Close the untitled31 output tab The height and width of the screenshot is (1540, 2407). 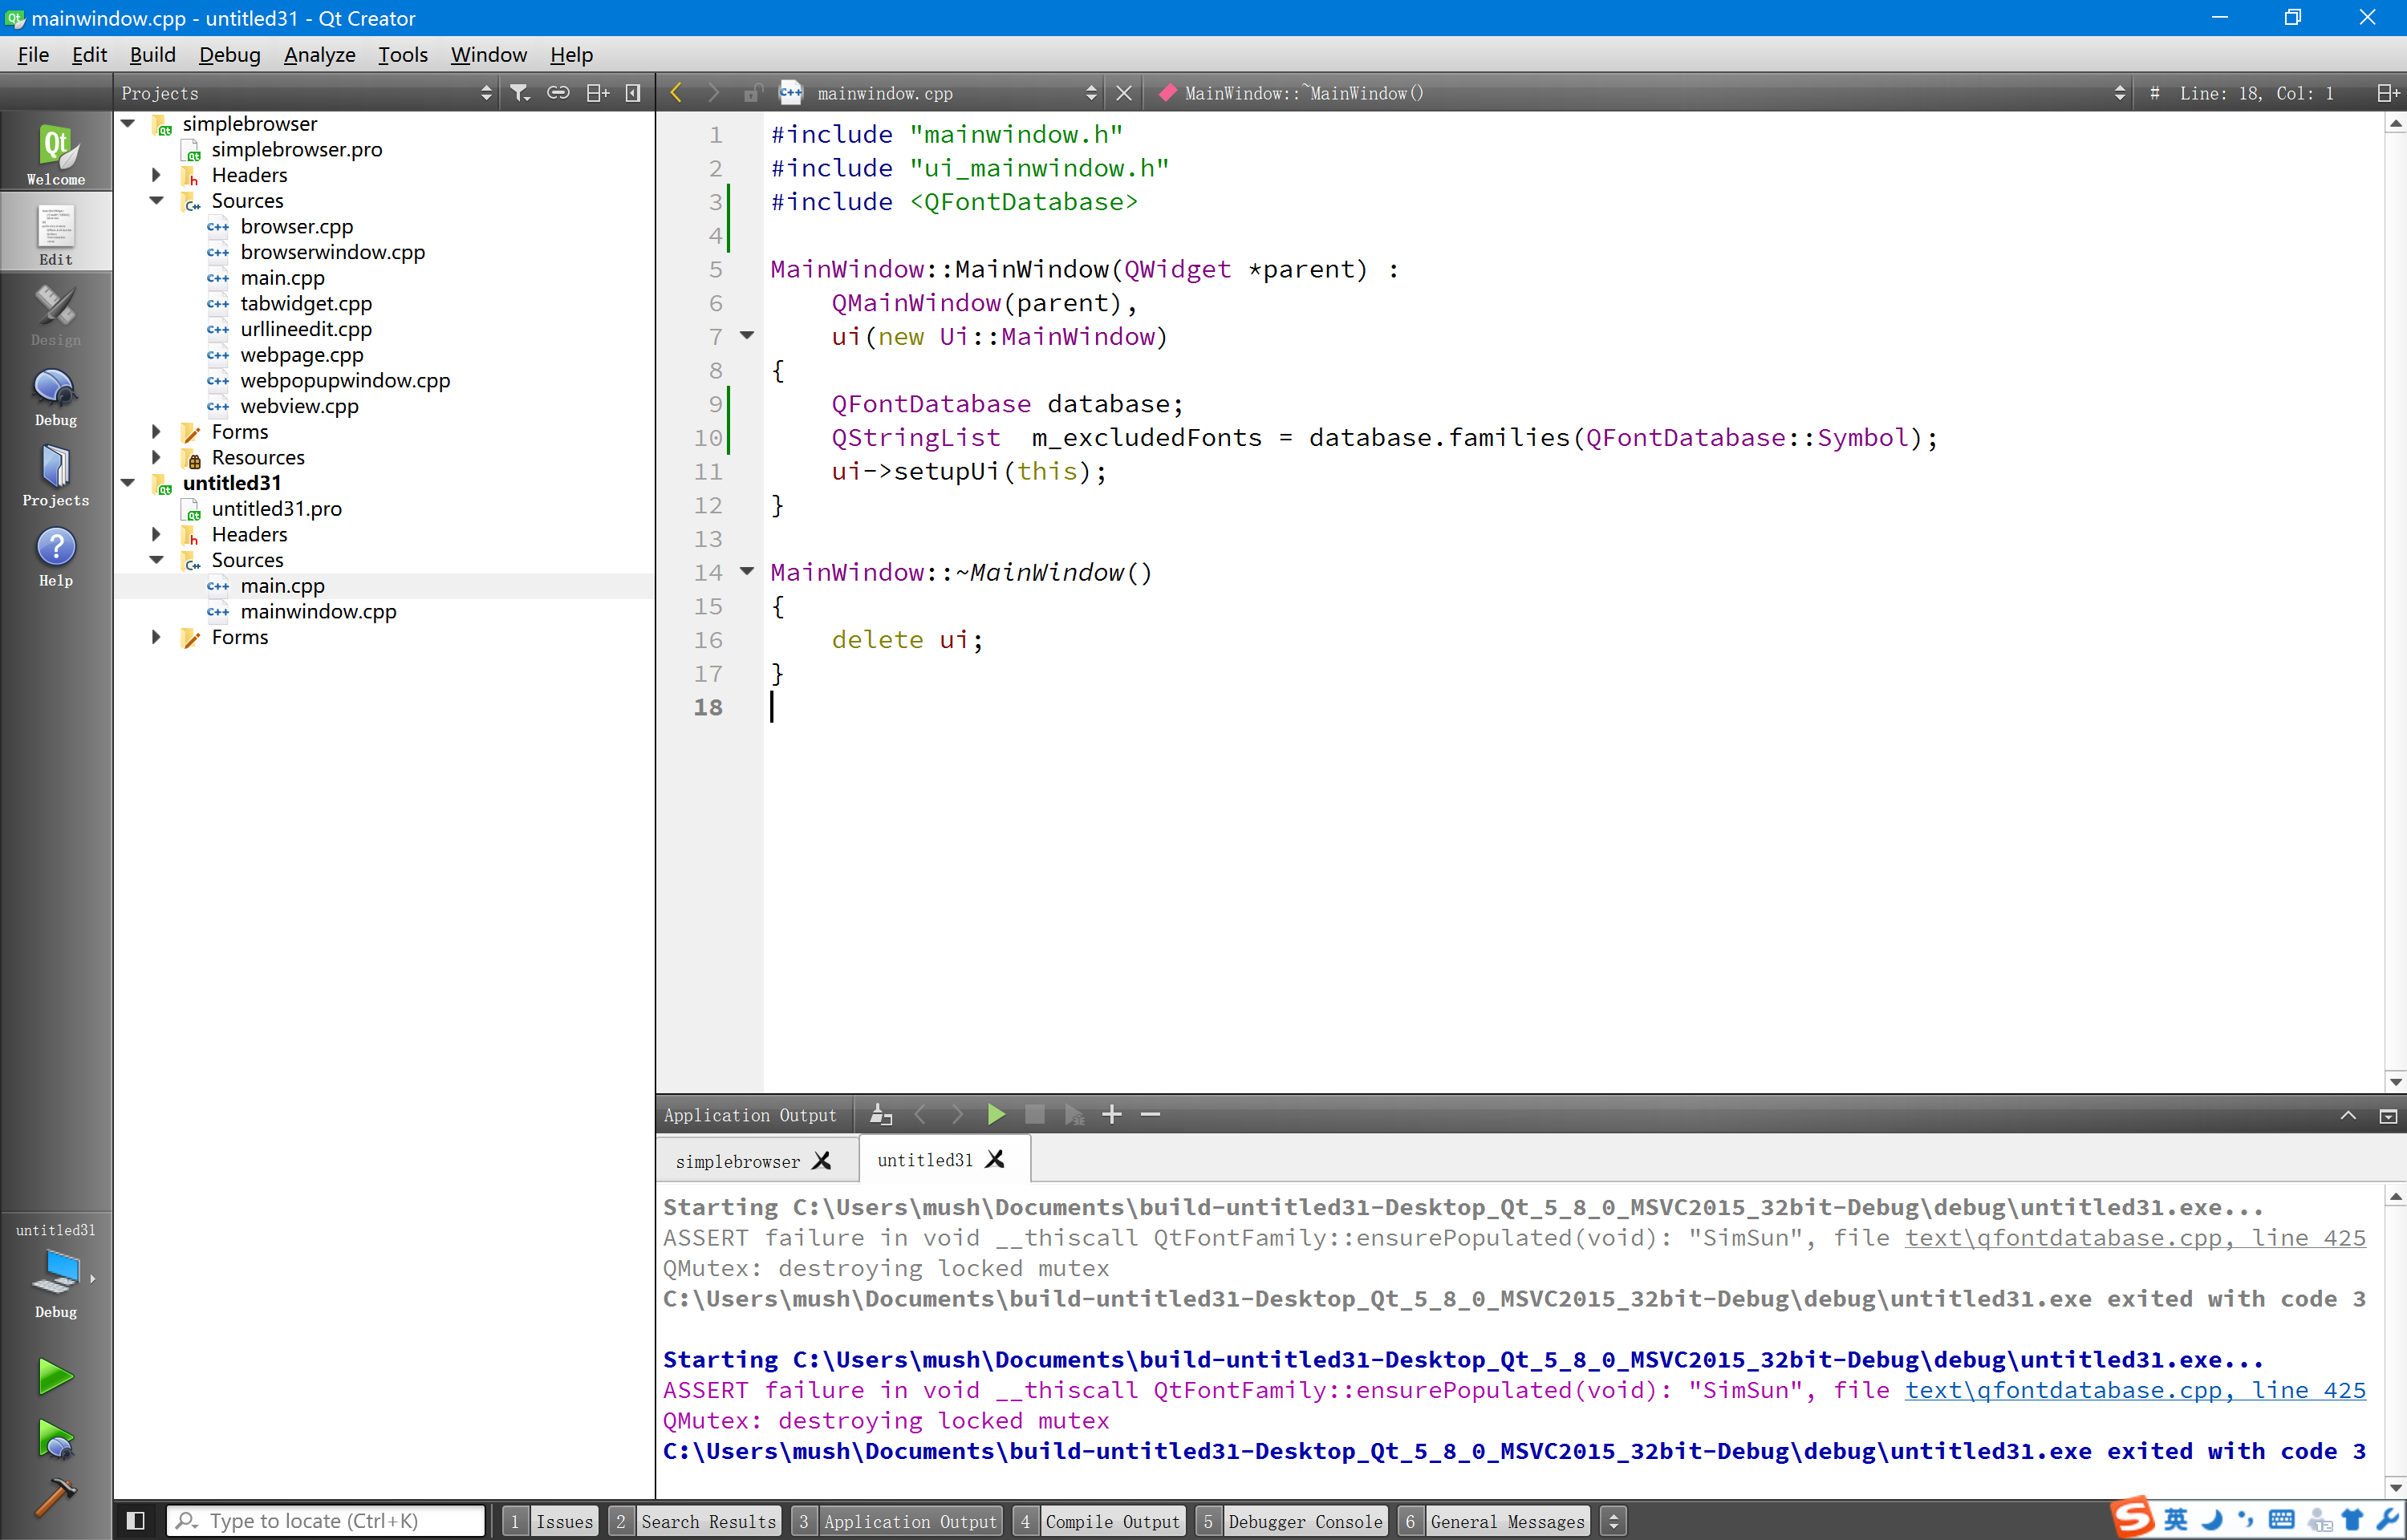click(994, 1159)
